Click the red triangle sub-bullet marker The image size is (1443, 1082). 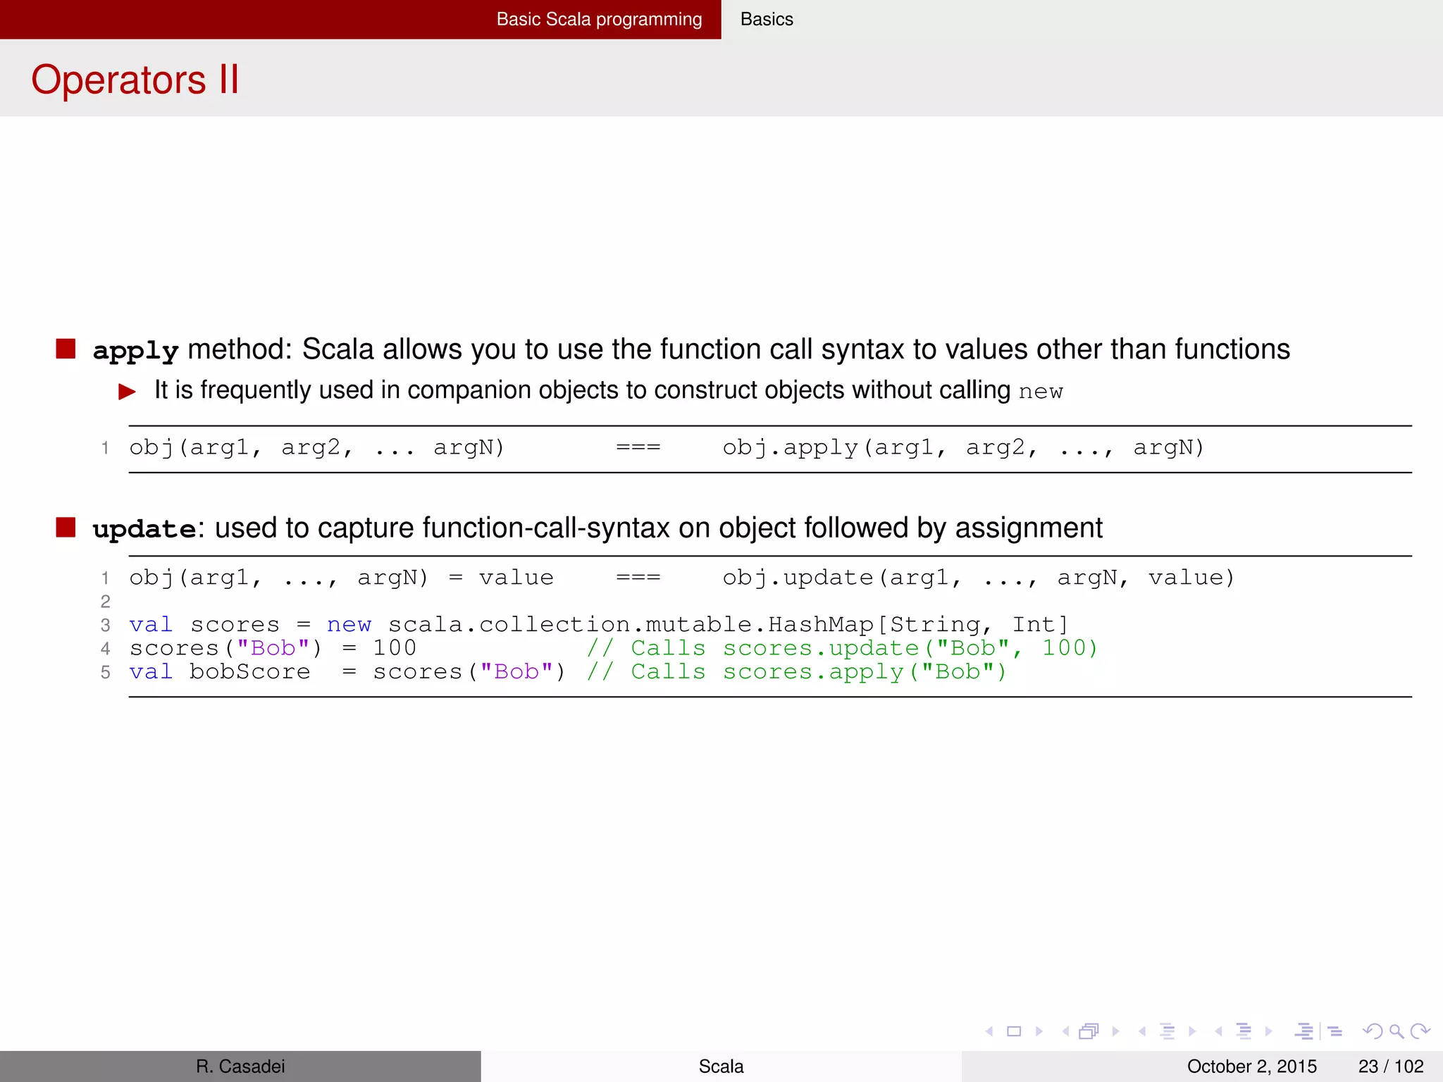tap(128, 392)
